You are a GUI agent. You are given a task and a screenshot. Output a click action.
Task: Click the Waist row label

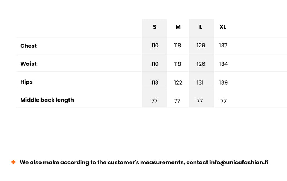click(29, 64)
